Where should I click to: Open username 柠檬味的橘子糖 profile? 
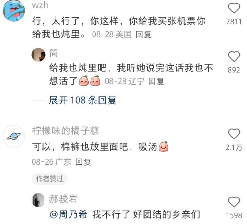[65, 131]
